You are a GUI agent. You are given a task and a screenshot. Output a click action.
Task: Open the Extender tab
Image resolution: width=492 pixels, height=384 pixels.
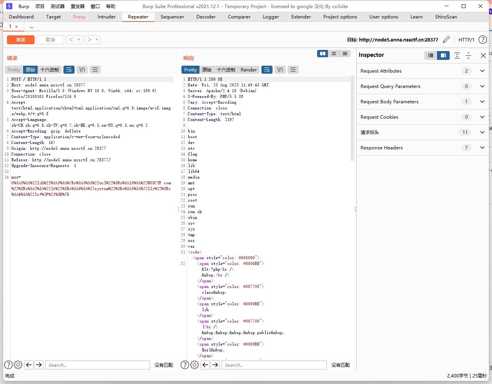(x=301, y=17)
